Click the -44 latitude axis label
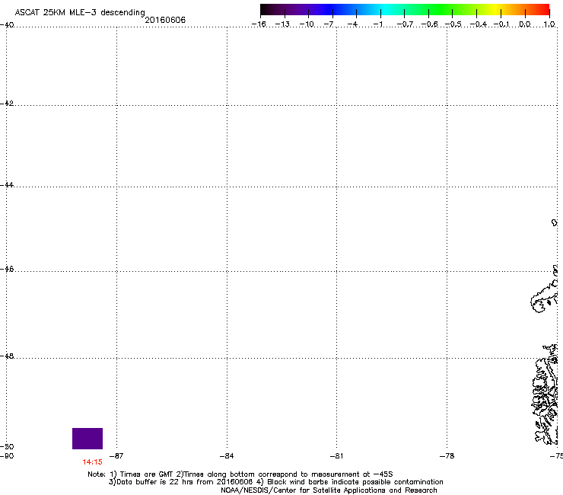Viewport: 563px width, 495px height. point(7,185)
